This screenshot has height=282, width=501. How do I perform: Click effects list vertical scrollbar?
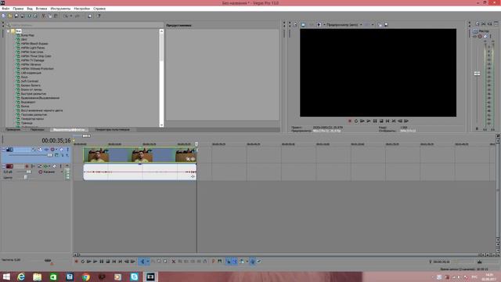161,47
